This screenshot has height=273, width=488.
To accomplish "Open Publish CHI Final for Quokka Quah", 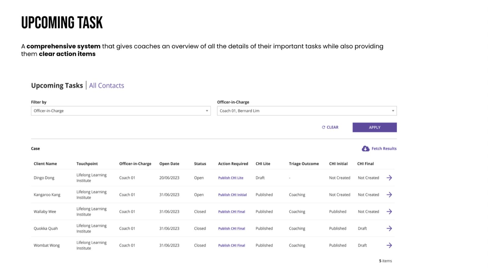I will tap(231, 229).
